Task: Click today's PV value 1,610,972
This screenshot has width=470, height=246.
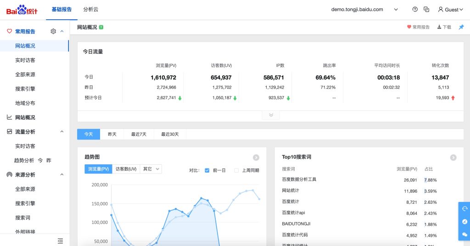Action: [163, 78]
